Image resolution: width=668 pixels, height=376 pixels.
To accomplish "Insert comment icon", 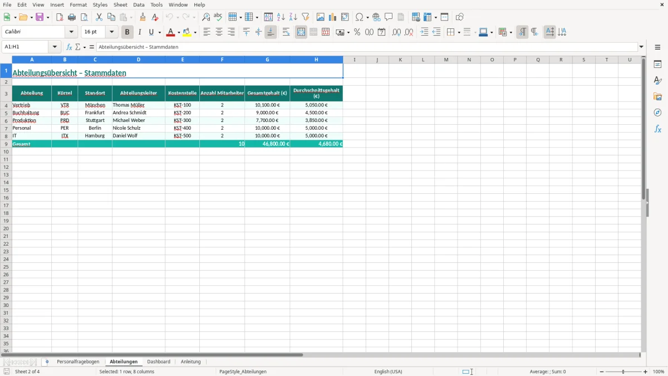I will [x=389, y=17].
